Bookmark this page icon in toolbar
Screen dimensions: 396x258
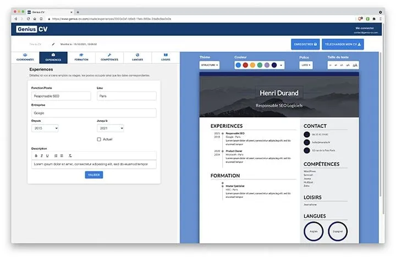pos(41,19)
